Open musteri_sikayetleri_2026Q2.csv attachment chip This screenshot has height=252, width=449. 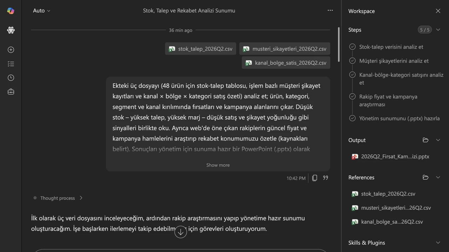tap(285, 49)
